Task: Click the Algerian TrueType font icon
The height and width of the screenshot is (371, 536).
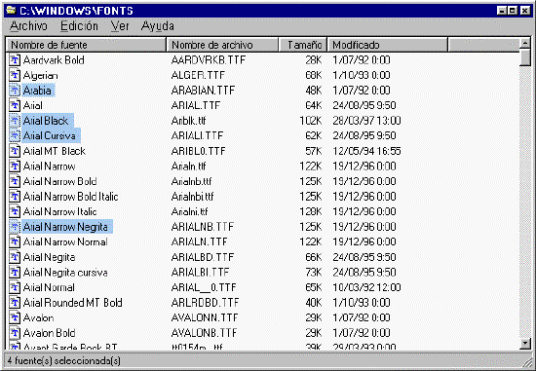Action: pos(15,75)
